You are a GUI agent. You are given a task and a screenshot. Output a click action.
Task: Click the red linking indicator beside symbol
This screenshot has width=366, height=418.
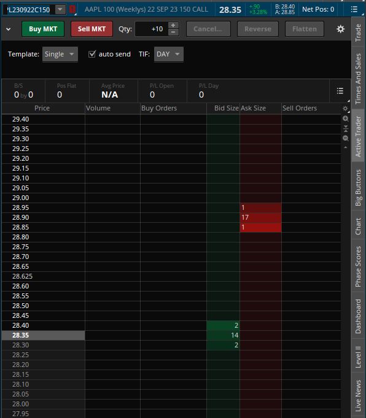[72, 9]
